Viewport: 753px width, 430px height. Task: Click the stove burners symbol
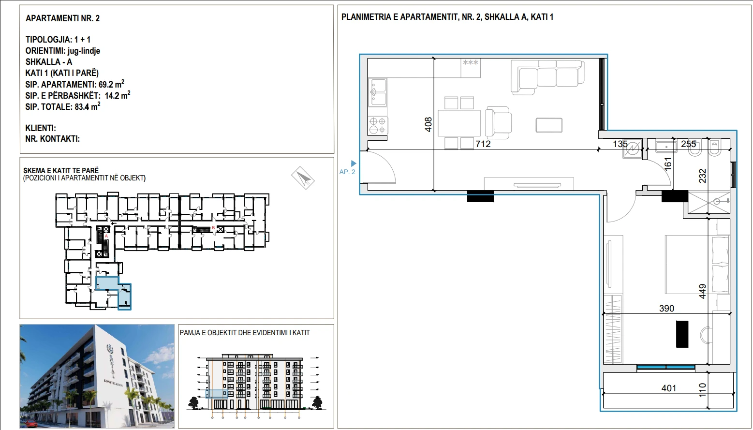coord(378,126)
